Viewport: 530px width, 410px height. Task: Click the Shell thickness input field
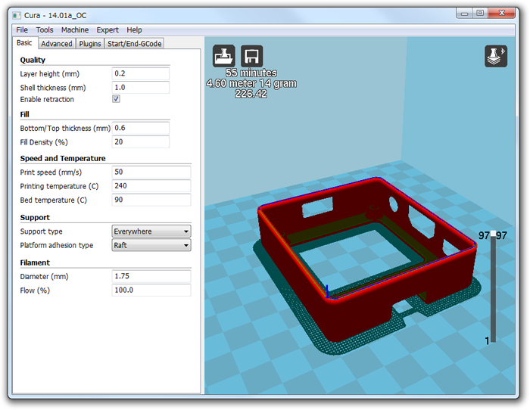pyautogui.click(x=141, y=88)
